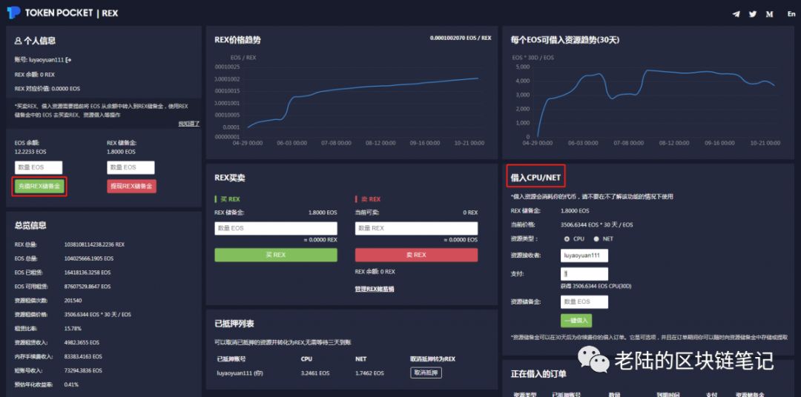Click the 83383.4163 EOS fee income value

83,356
